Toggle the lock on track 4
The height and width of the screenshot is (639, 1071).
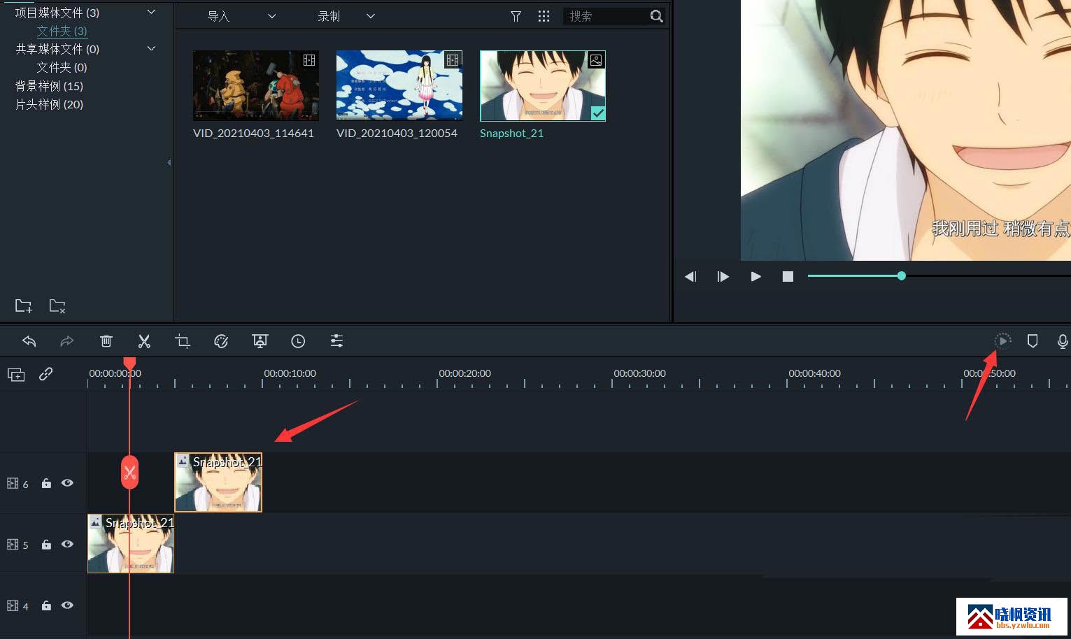coord(46,605)
